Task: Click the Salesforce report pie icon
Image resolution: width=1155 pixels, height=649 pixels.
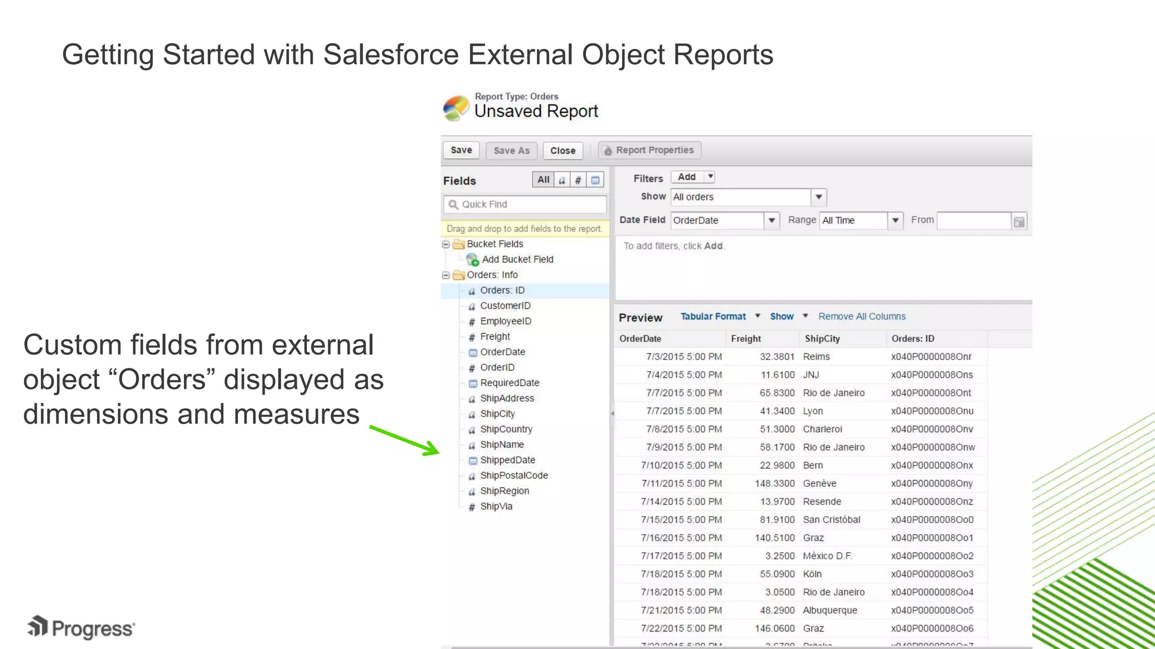Action: pos(456,108)
